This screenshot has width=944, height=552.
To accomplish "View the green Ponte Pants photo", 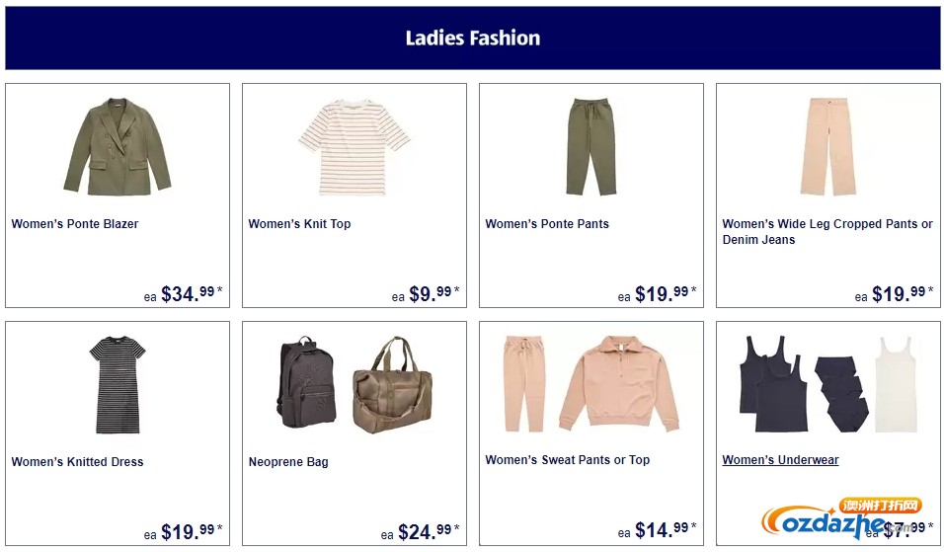I will pyautogui.click(x=590, y=147).
